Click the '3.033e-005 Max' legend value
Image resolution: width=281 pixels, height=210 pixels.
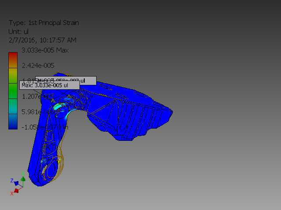(x=45, y=50)
